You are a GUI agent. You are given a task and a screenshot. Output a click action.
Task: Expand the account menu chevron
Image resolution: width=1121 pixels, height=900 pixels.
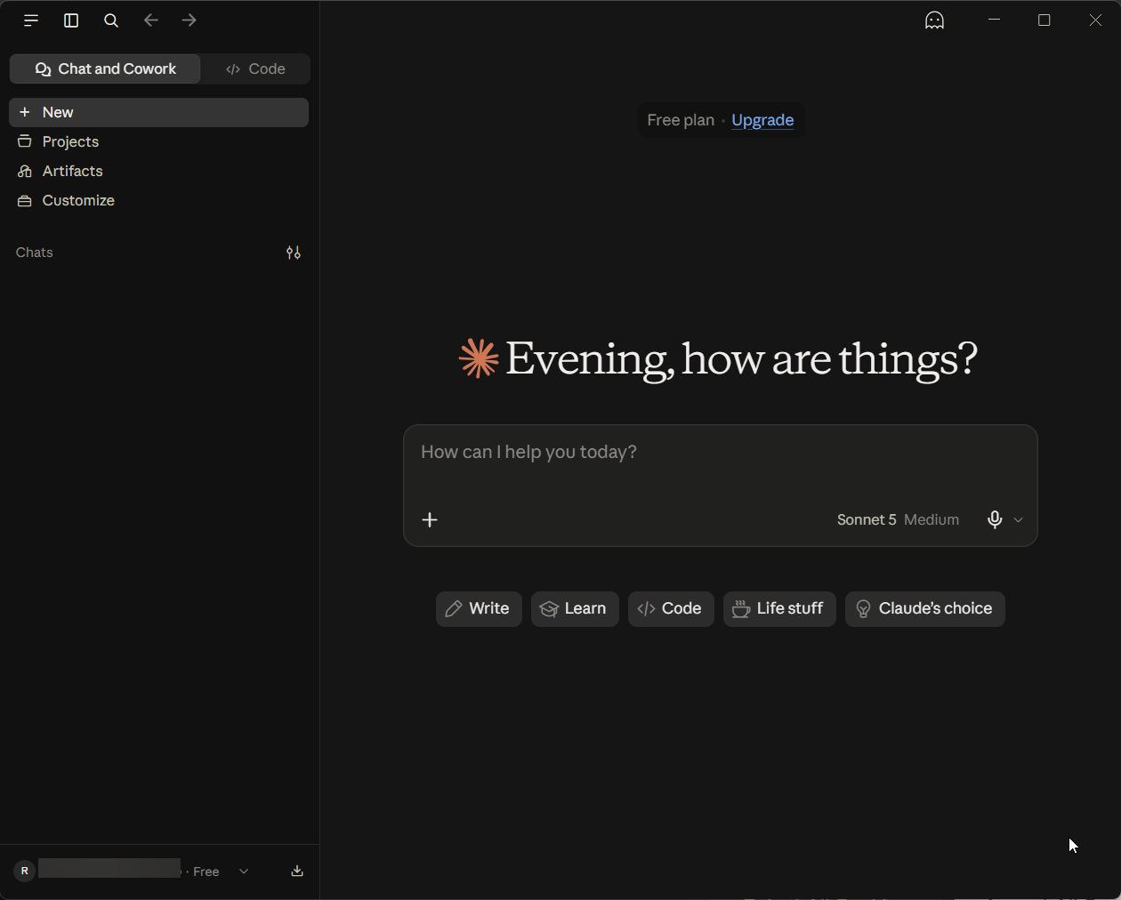(244, 872)
